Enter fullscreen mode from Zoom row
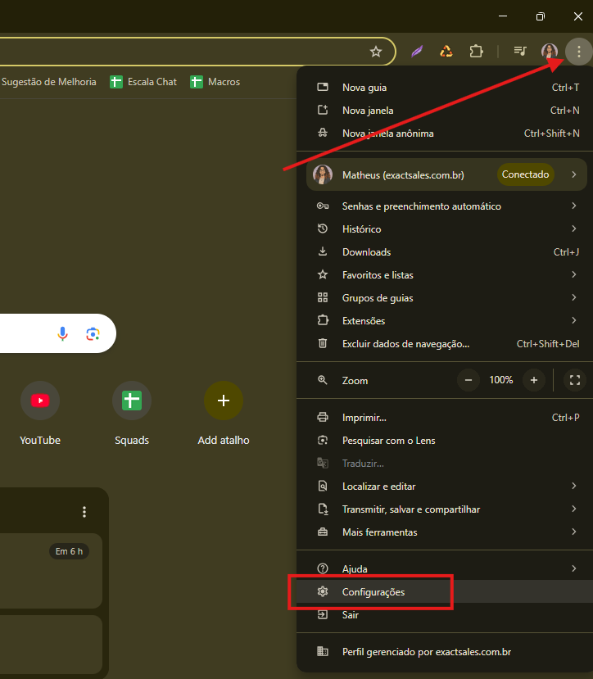 (575, 380)
